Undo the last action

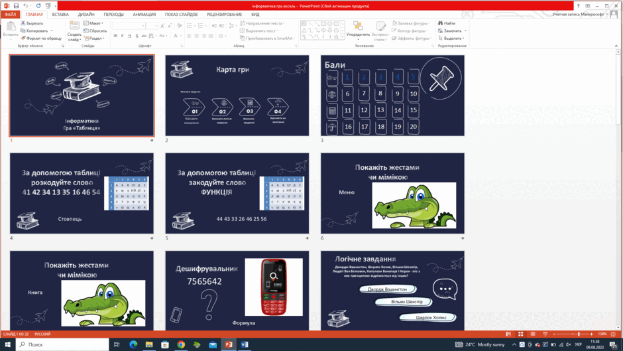(25, 6)
